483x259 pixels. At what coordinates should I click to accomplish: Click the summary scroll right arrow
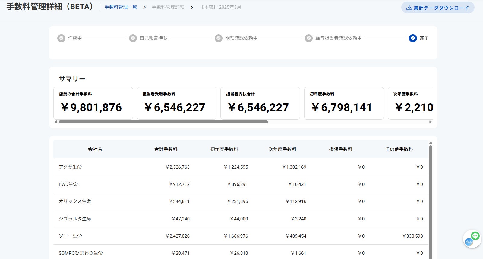[x=431, y=122]
